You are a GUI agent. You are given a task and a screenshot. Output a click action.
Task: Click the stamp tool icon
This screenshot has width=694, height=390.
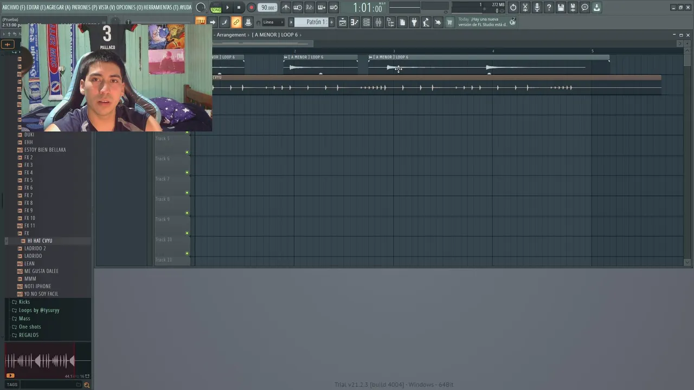point(248,22)
